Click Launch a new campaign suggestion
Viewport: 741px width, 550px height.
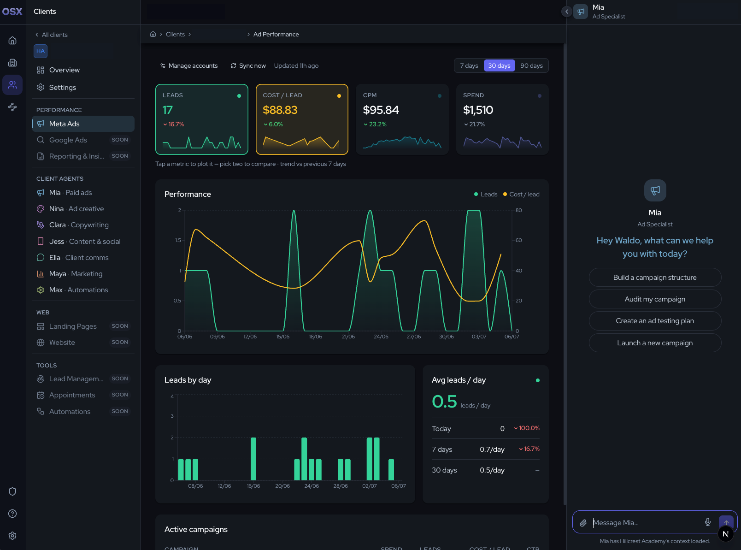[x=655, y=343]
